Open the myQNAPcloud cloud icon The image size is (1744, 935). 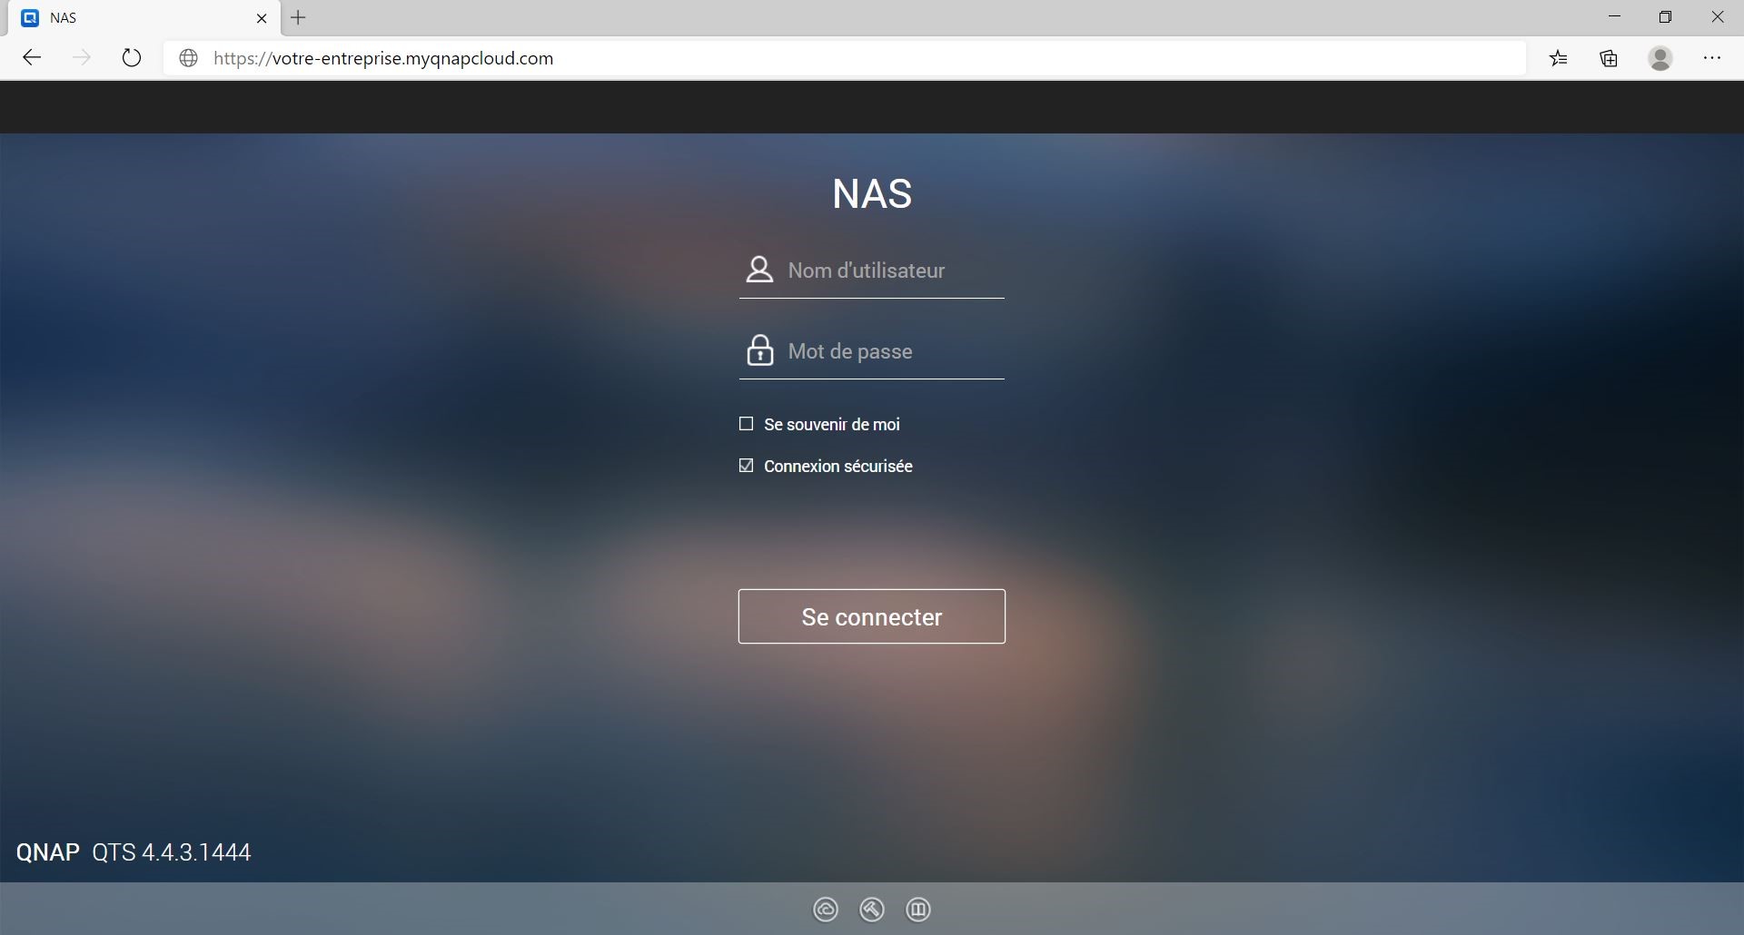coord(826,910)
